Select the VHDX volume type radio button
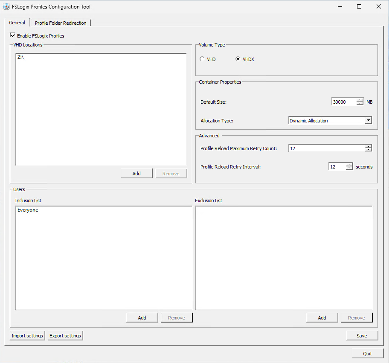This screenshot has width=389, height=363. 238,59
